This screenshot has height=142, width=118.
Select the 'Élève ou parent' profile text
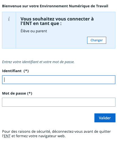coord(34,31)
